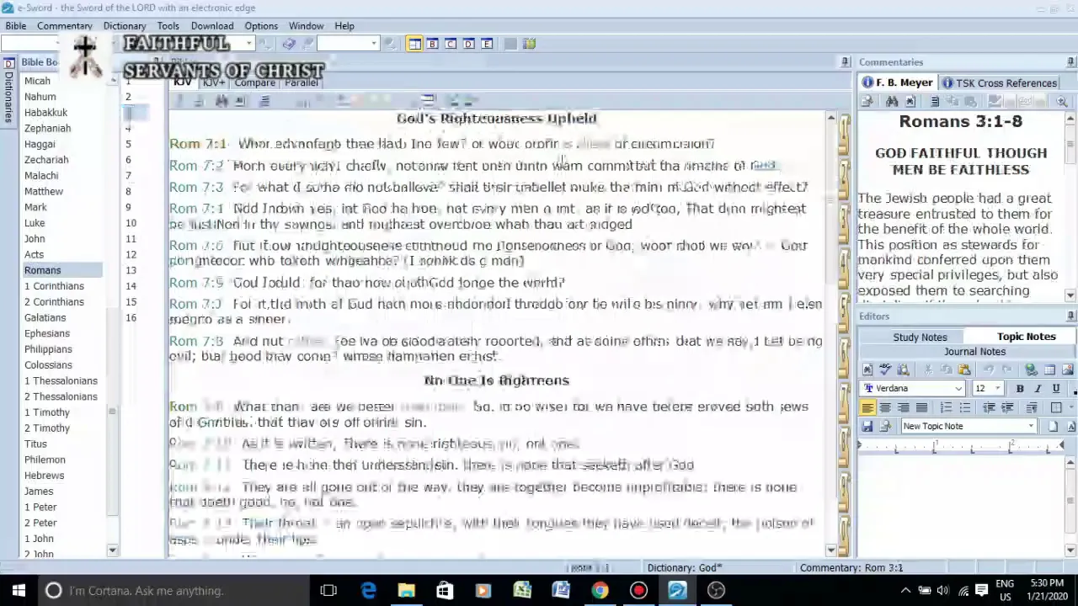Image resolution: width=1078 pixels, height=606 pixels.
Task: Zoom the commentary text with the magnifier
Action: 1062,101
